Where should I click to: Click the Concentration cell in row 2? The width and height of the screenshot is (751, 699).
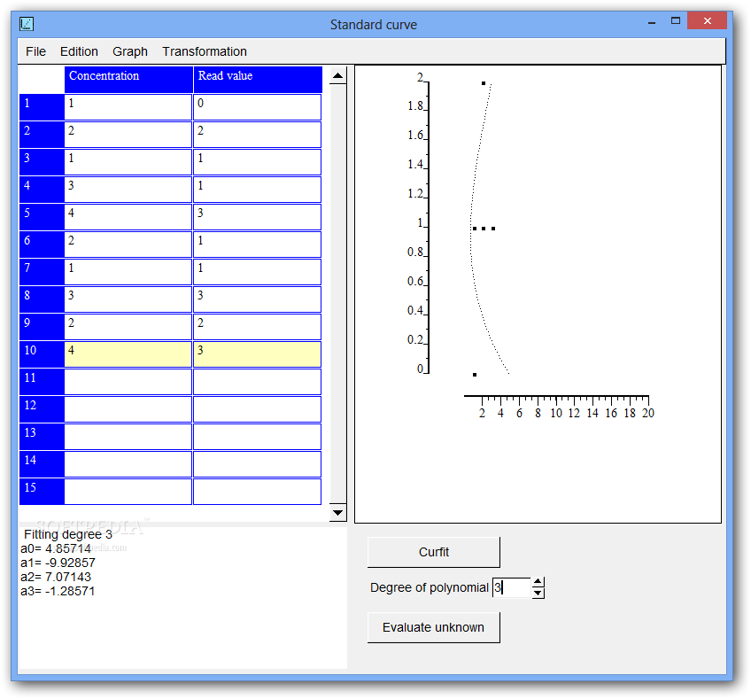pos(128,135)
